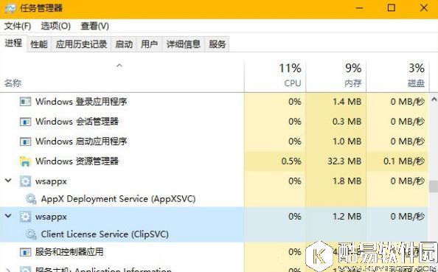438x272 pixels.
Task: Switch to the 用户 tab
Action: [x=149, y=44]
